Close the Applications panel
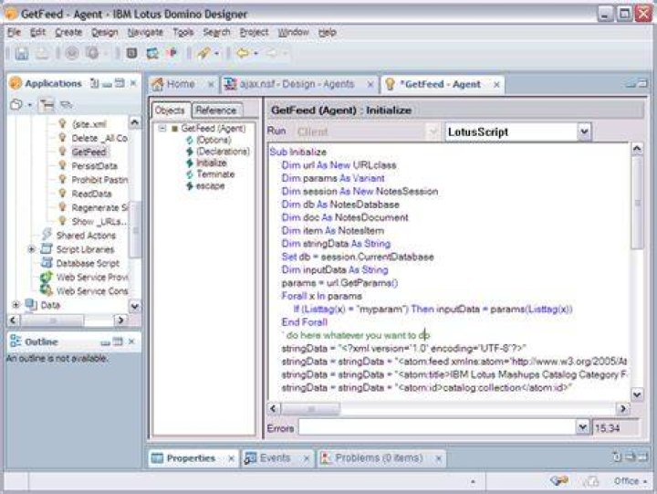Image resolution: width=657 pixels, height=494 pixels. [133, 83]
